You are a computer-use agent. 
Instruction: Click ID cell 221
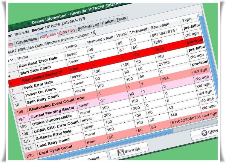pyautogui.click(x=27, y=141)
